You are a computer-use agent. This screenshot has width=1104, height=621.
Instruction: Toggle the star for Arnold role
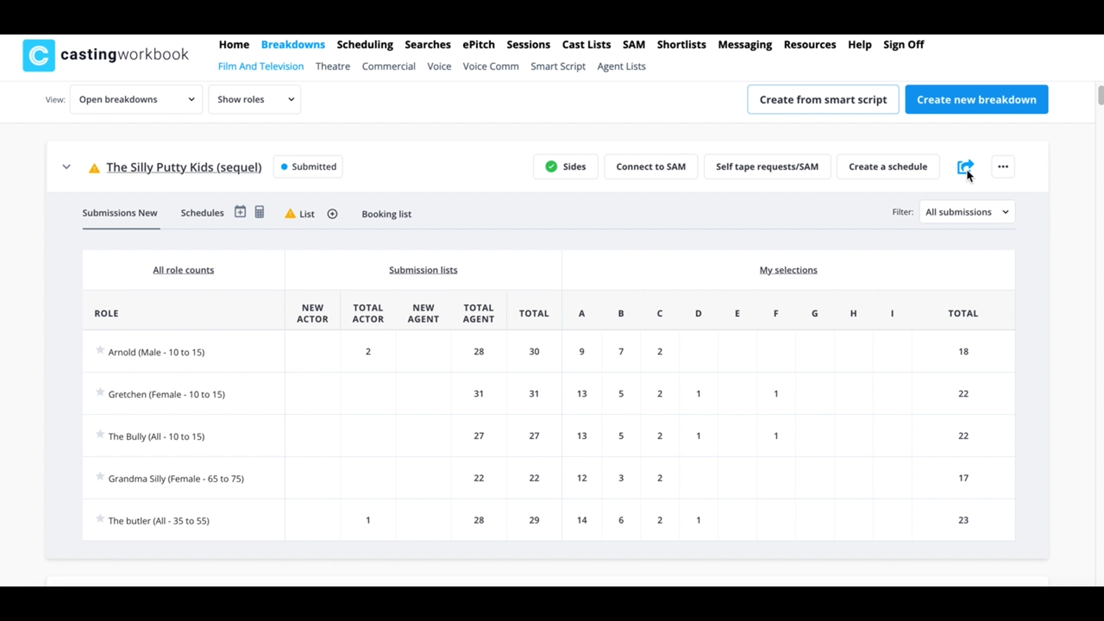pyautogui.click(x=100, y=350)
